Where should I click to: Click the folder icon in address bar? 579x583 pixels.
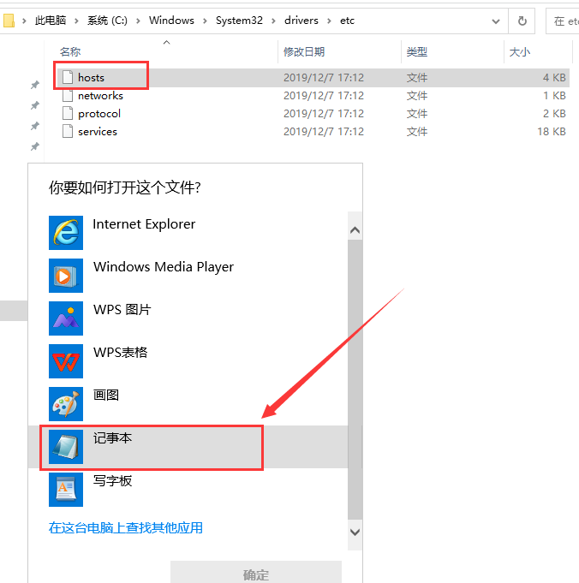9,21
